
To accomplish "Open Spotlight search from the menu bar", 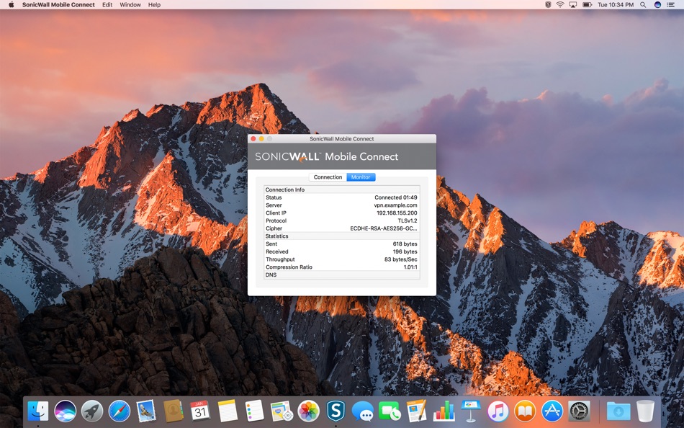I will (x=643, y=5).
